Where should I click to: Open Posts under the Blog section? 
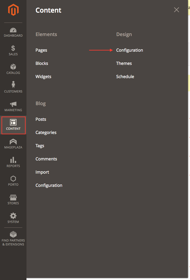point(41,119)
